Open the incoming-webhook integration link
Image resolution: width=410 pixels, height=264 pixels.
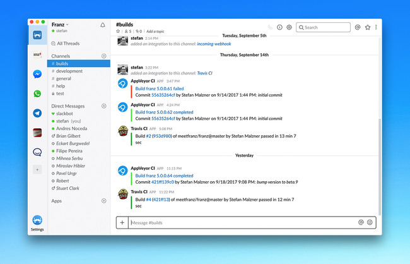coord(214,44)
